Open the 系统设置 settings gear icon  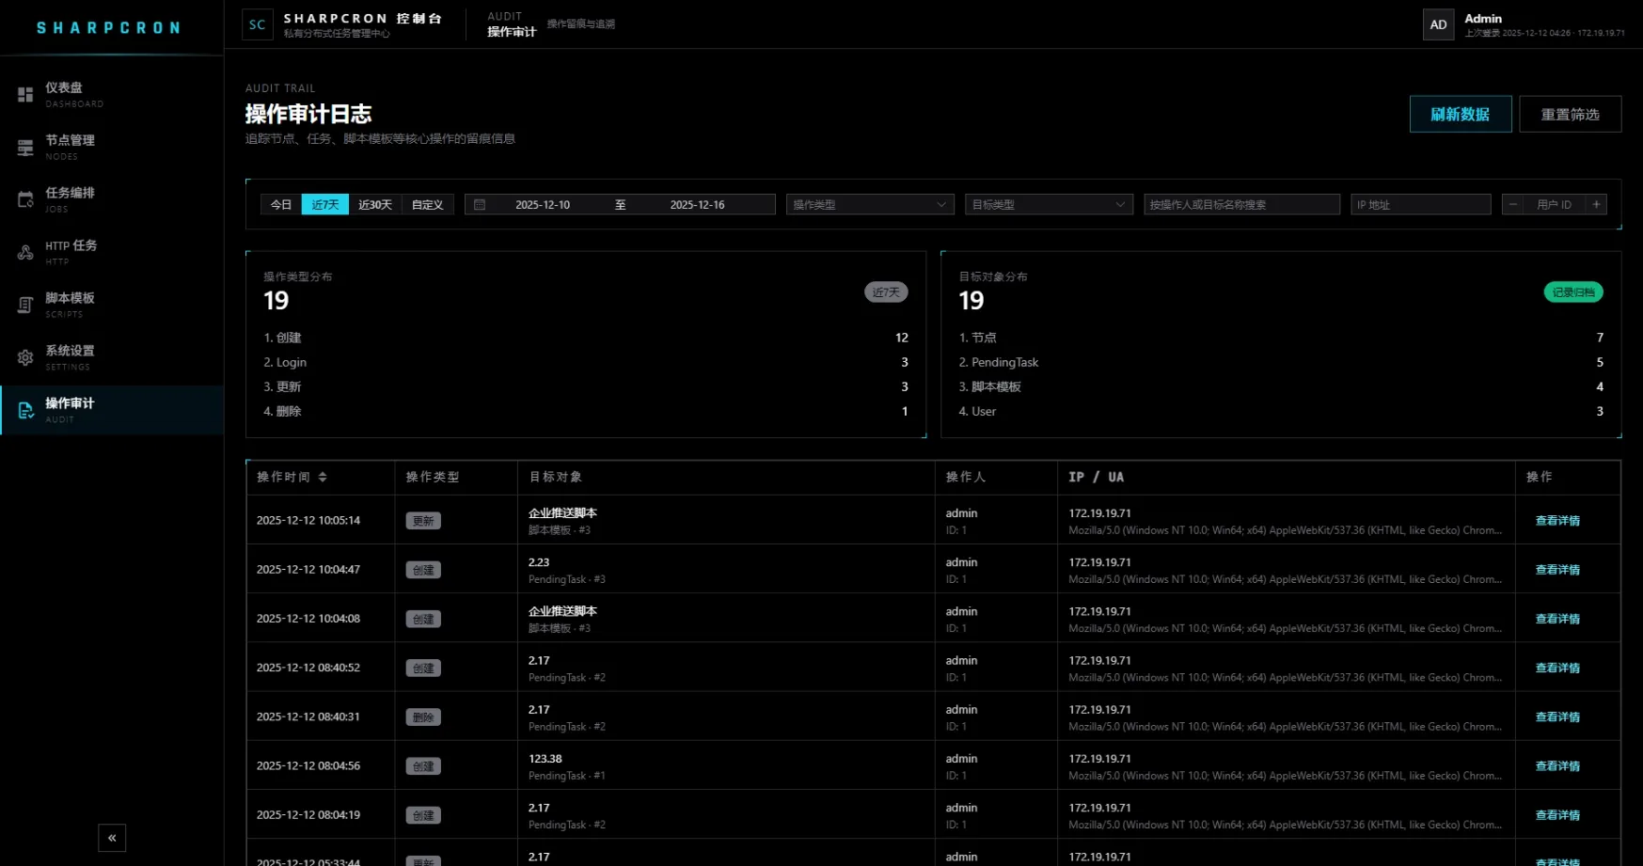click(25, 357)
